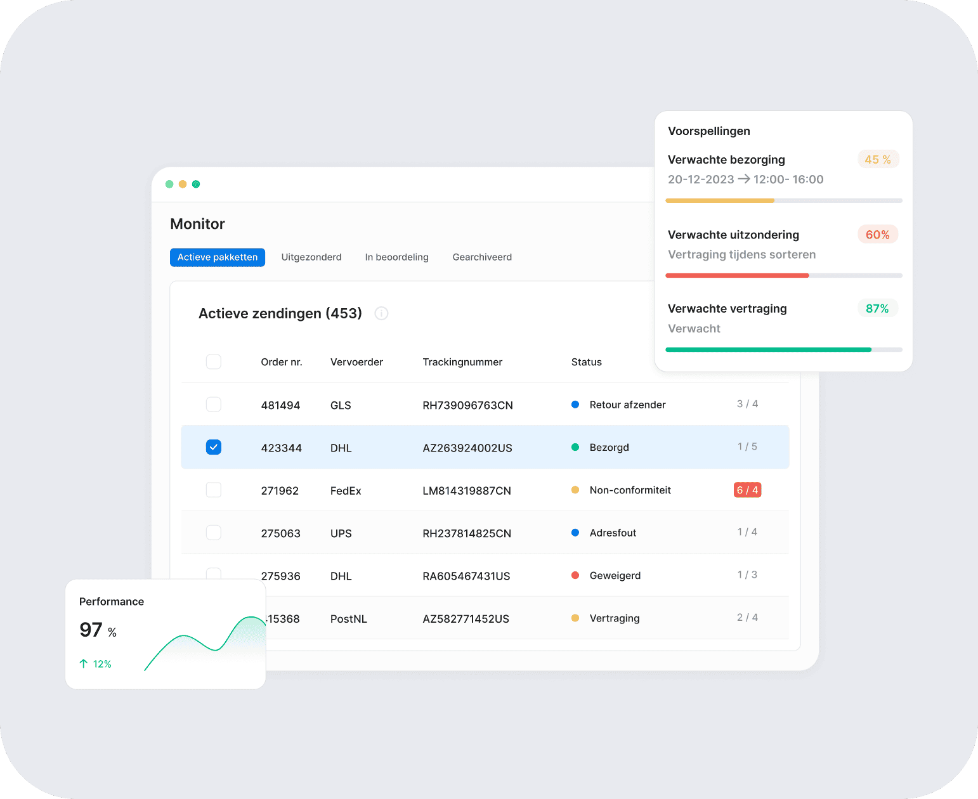Switch to the Uitgezonderd tab
This screenshot has height=799, width=978.
point(311,257)
